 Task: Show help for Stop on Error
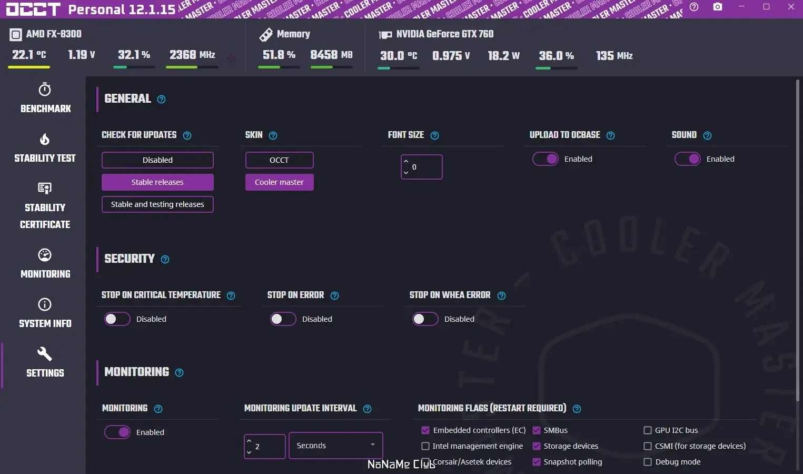tap(334, 295)
